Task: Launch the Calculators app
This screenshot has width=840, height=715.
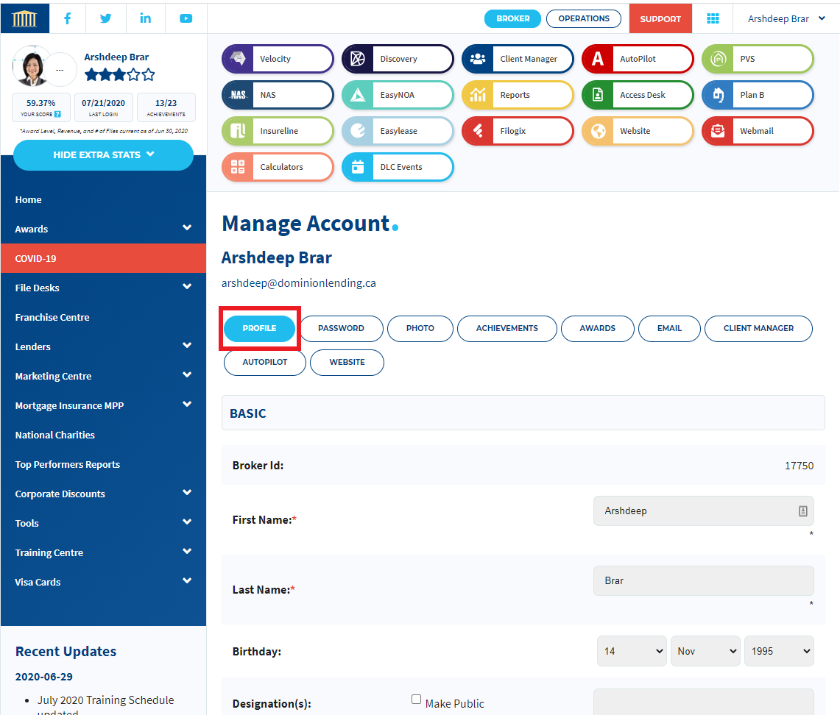Action: [278, 167]
